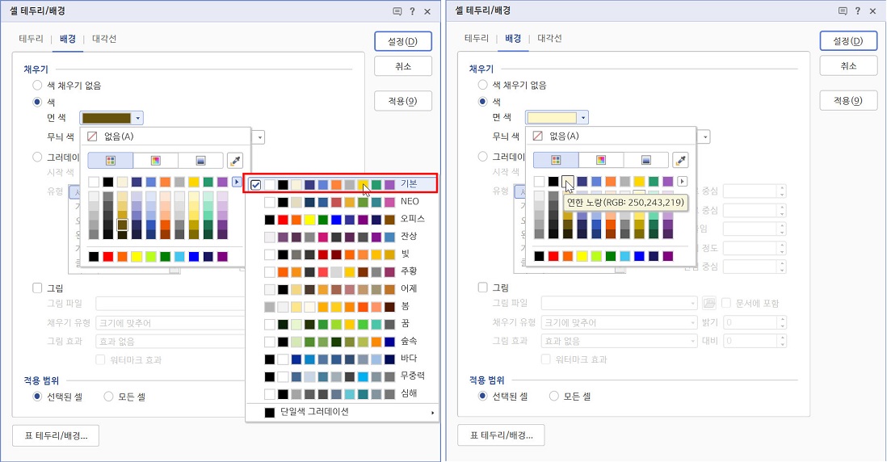Click the help question mark, right dialog
Viewport: 887px width, 462px height.
(x=858, y=10)
